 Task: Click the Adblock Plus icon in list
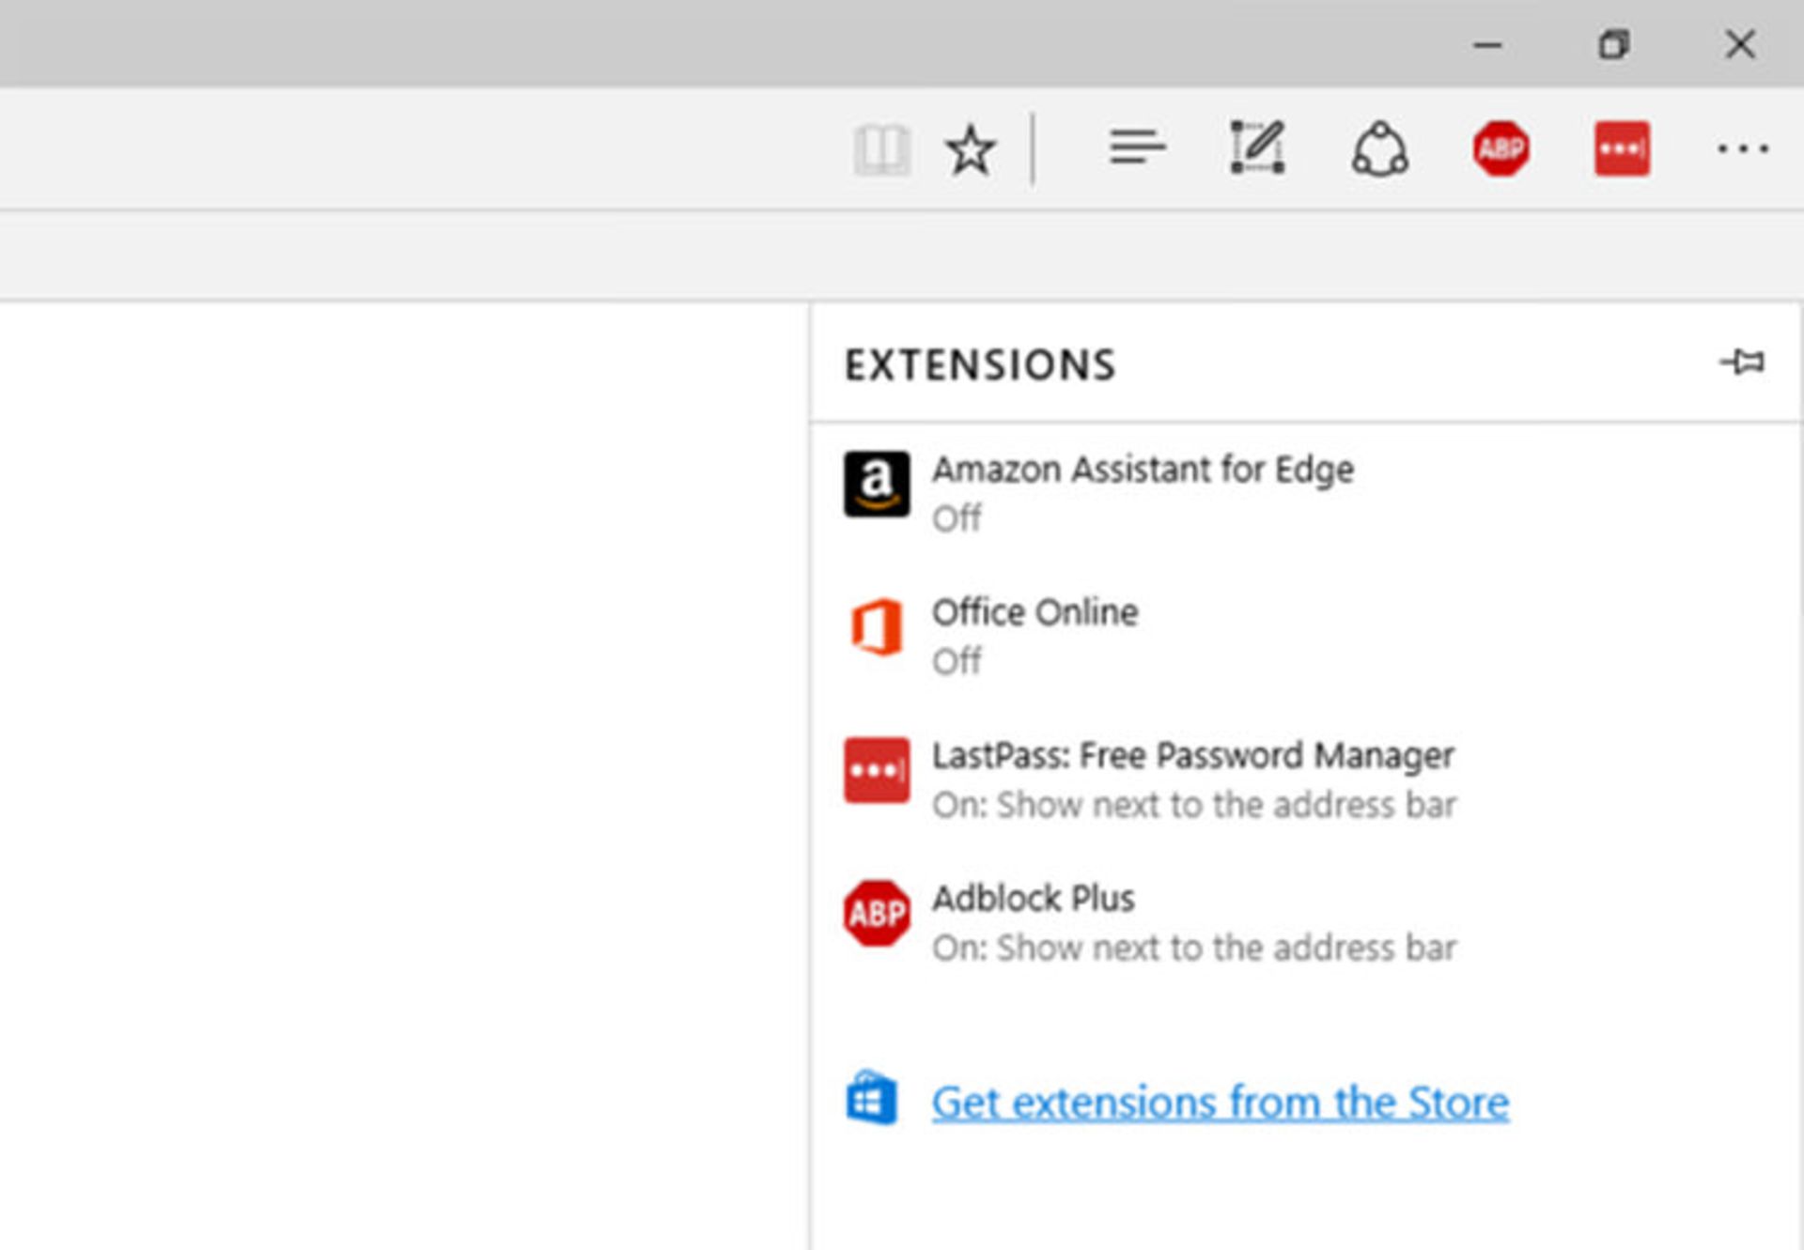click(877, 913)
